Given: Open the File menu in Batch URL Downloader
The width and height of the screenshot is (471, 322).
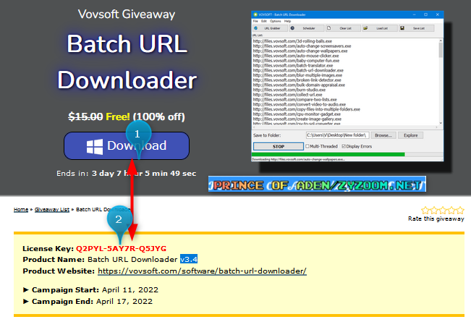Looking at the screenshot, I should click(255, 21).
